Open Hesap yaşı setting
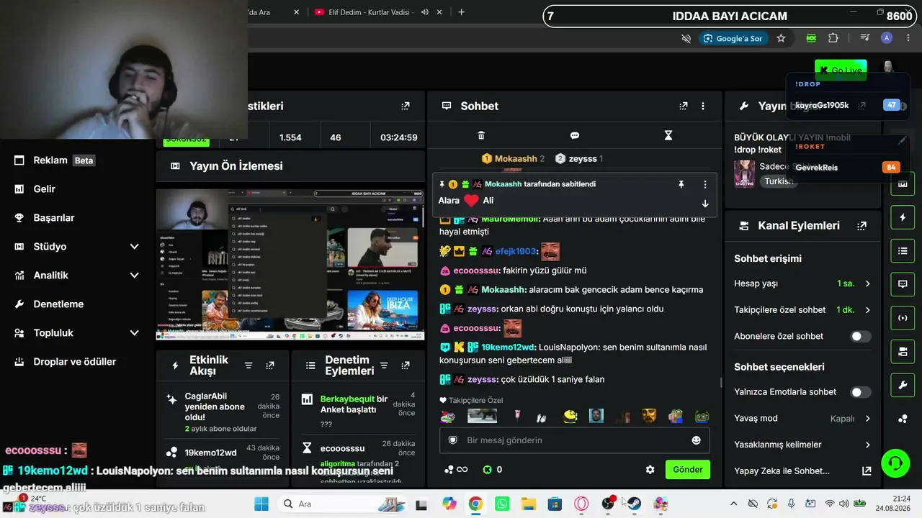922x518 pixels. [x=802, y=283]
